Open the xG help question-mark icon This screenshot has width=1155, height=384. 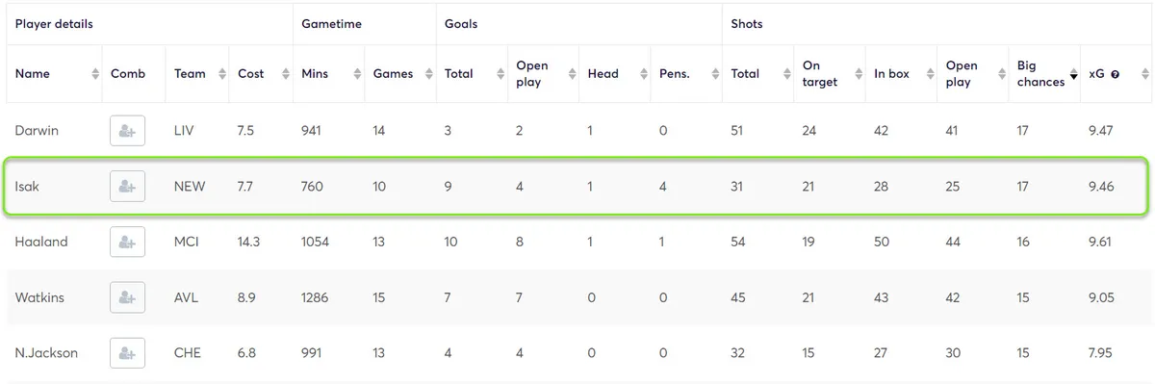(x=1115, y=74)
